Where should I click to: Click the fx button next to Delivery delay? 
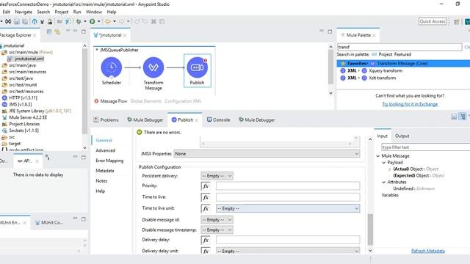tap(206, 240)
